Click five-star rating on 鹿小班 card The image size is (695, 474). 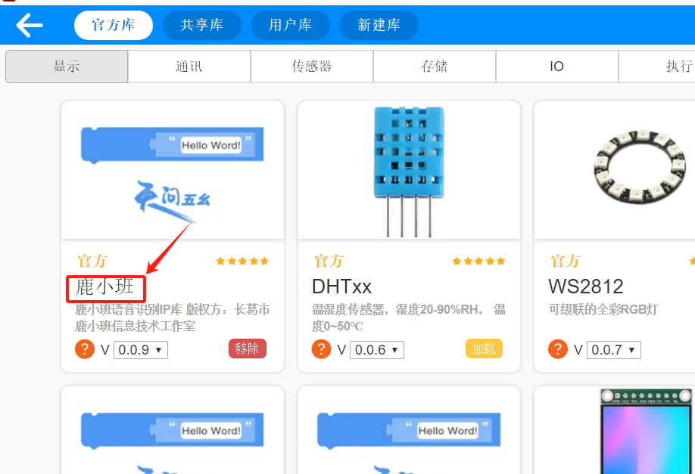click(242, 261)
